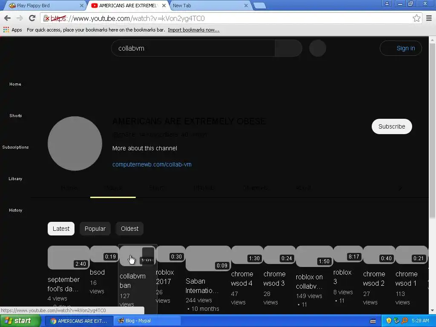Open a new tab with the small tab button
This screenshot has height=327, width=436.
point(260,6)
